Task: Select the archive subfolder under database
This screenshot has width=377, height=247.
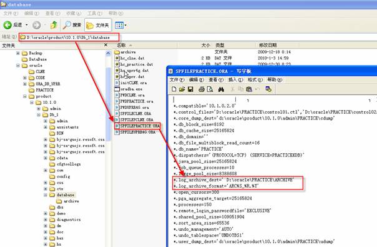Action: [67, 201]
